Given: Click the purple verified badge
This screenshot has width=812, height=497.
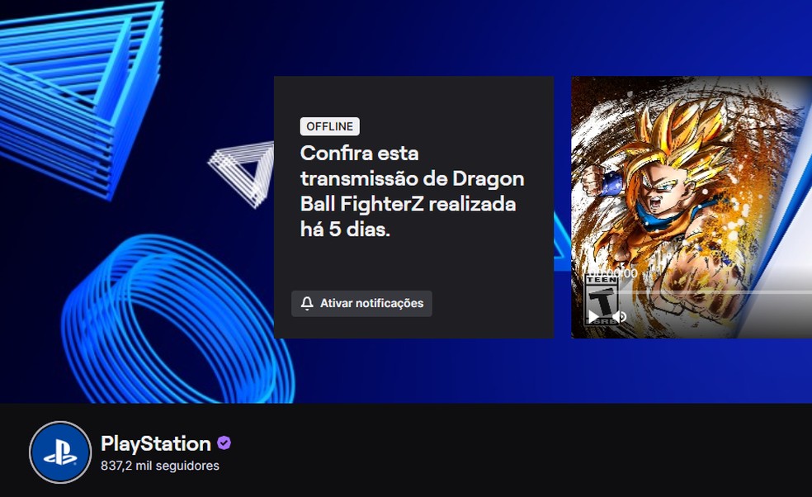Looking at the screenshot, I should pyautogui.click(x=224, y=443).
